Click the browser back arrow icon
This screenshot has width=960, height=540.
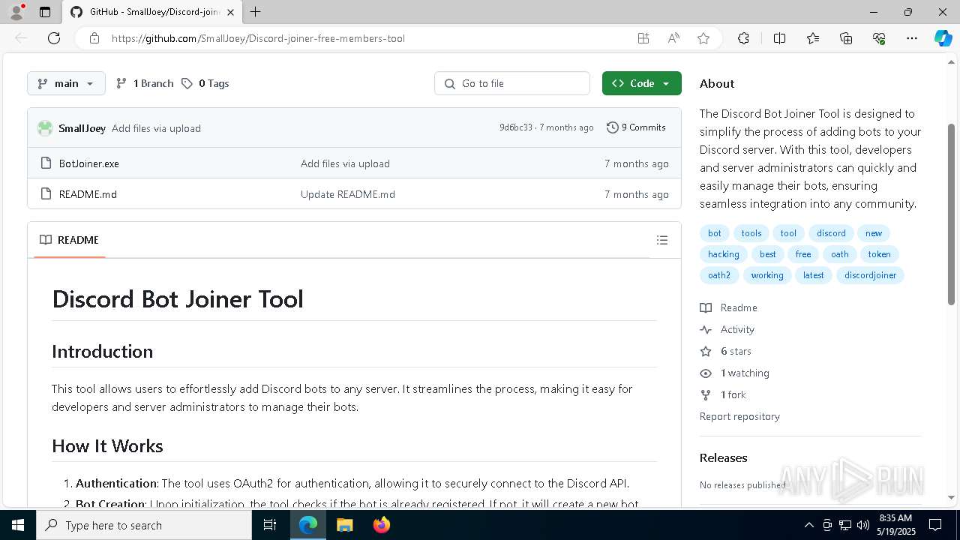tap(21, 38)
